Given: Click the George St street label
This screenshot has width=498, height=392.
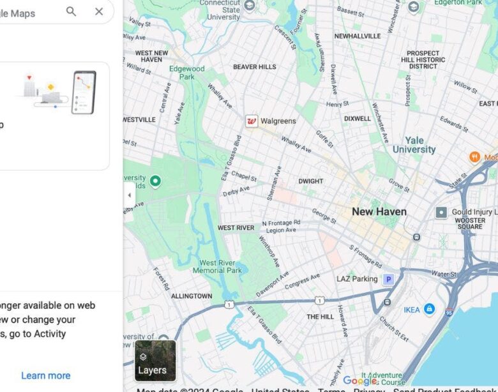Looking at the screenshot, I should coord(324,216).
